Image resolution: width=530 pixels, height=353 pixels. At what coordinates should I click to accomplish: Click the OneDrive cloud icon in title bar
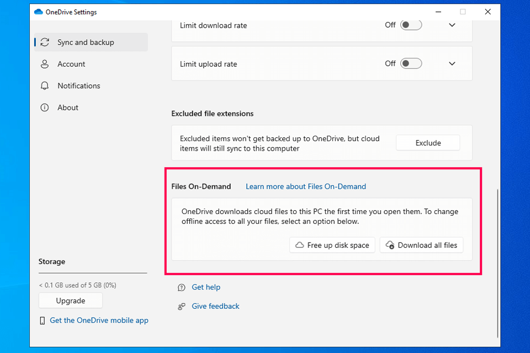pyautogui.click(x=38, y=12)
